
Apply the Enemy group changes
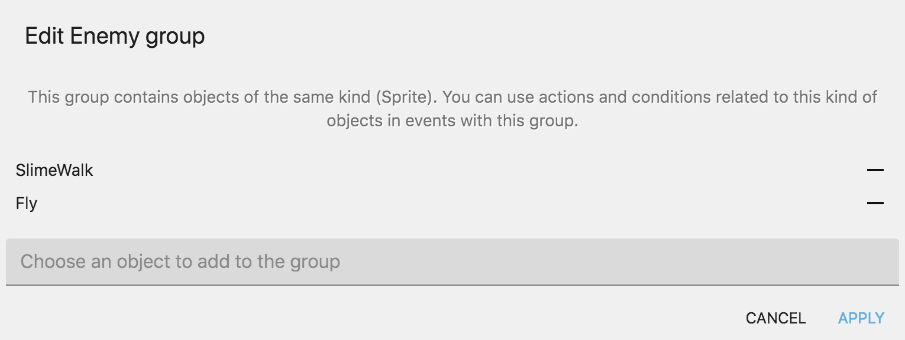coord(861,318)
